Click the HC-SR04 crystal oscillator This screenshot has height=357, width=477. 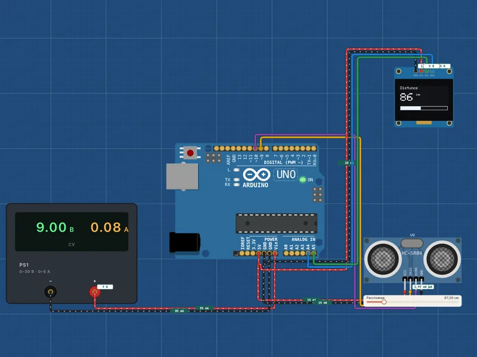(412, 243)
